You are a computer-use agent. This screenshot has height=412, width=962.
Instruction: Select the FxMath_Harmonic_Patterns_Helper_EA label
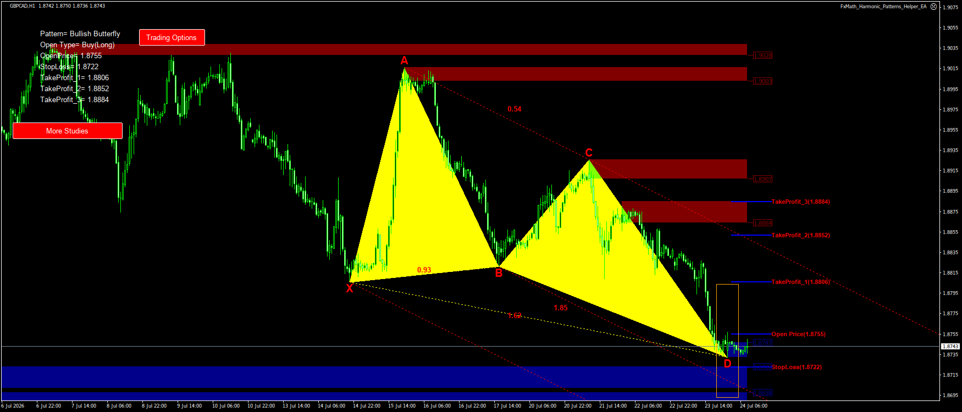coord(883,7)
